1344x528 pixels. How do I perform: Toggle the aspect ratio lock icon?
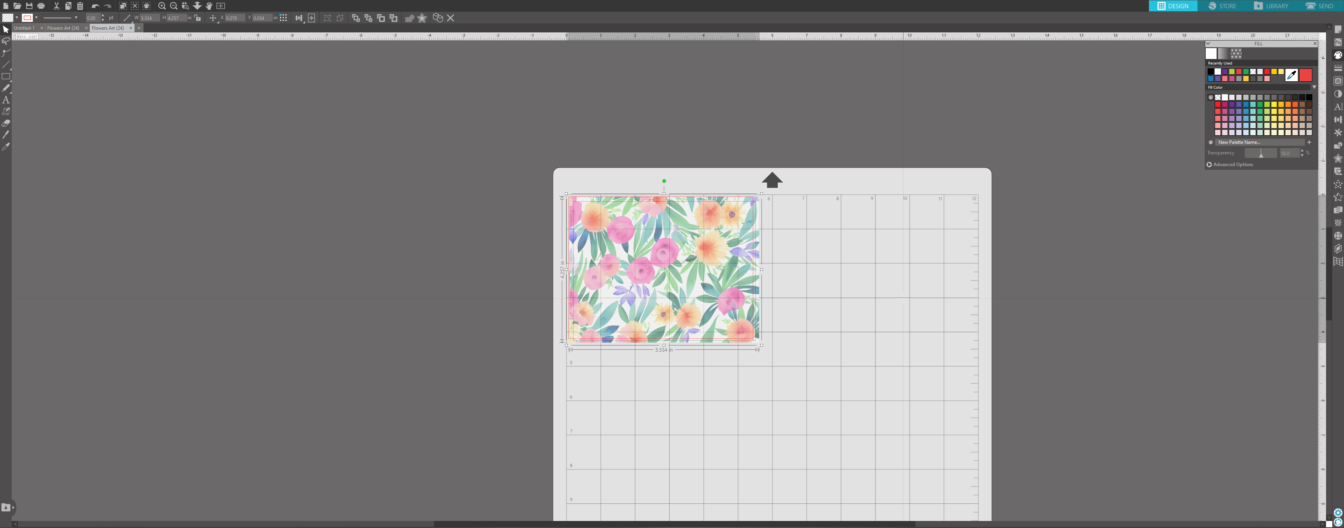tap(197, 18)
